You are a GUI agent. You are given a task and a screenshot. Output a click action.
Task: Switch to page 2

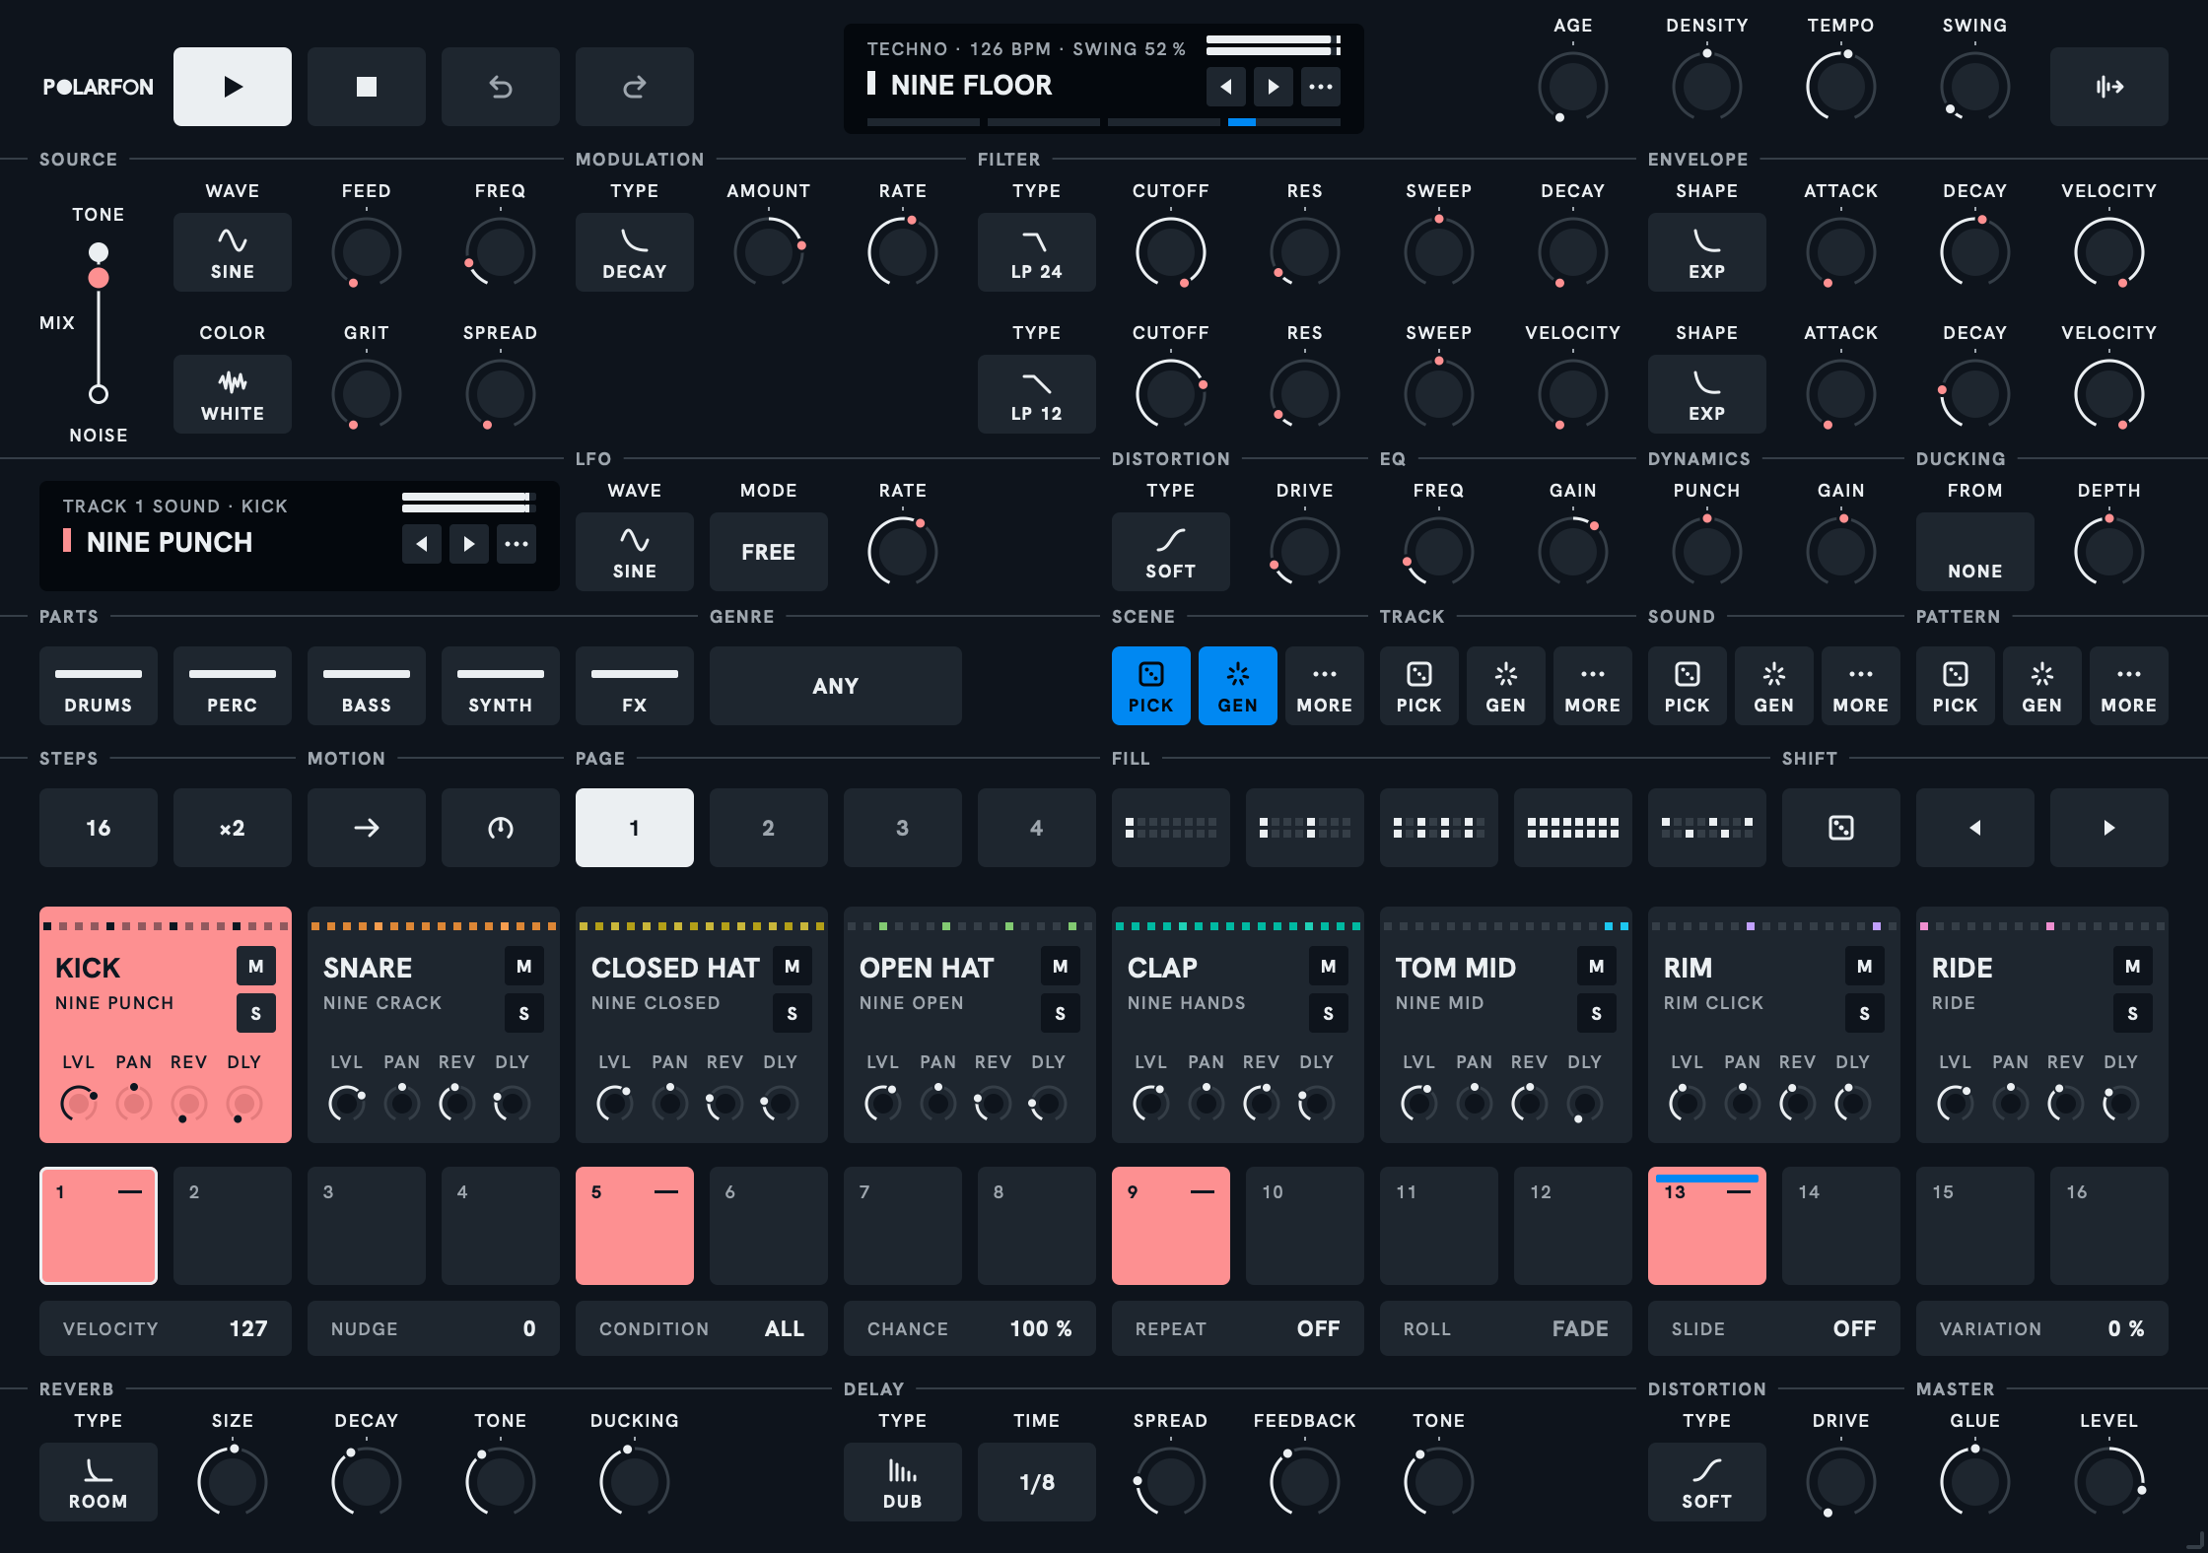[x=769, y=828]
